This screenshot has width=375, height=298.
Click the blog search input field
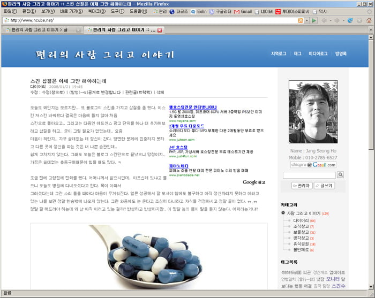point(309,175)
